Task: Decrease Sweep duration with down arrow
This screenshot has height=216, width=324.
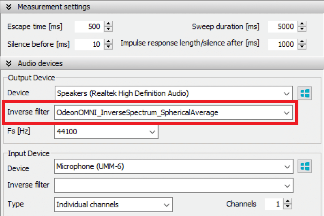Action: pyautogui.click(x=302, y=29)
